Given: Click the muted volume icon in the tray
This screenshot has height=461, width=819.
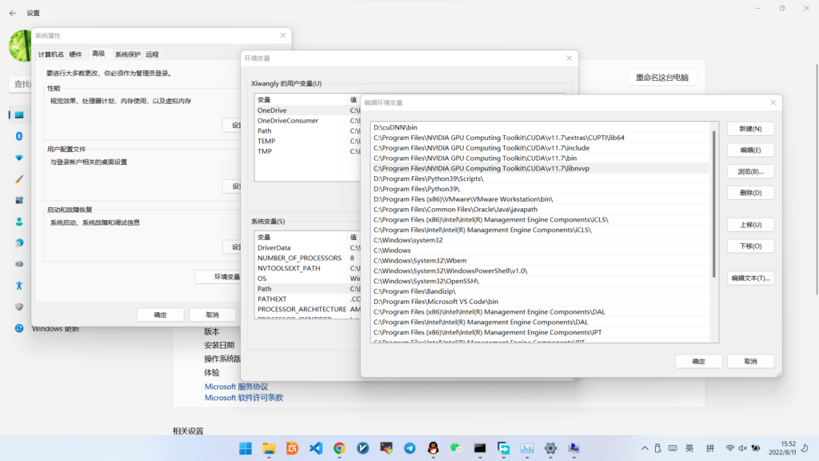Looking at the screenshot, I should 743,448.
